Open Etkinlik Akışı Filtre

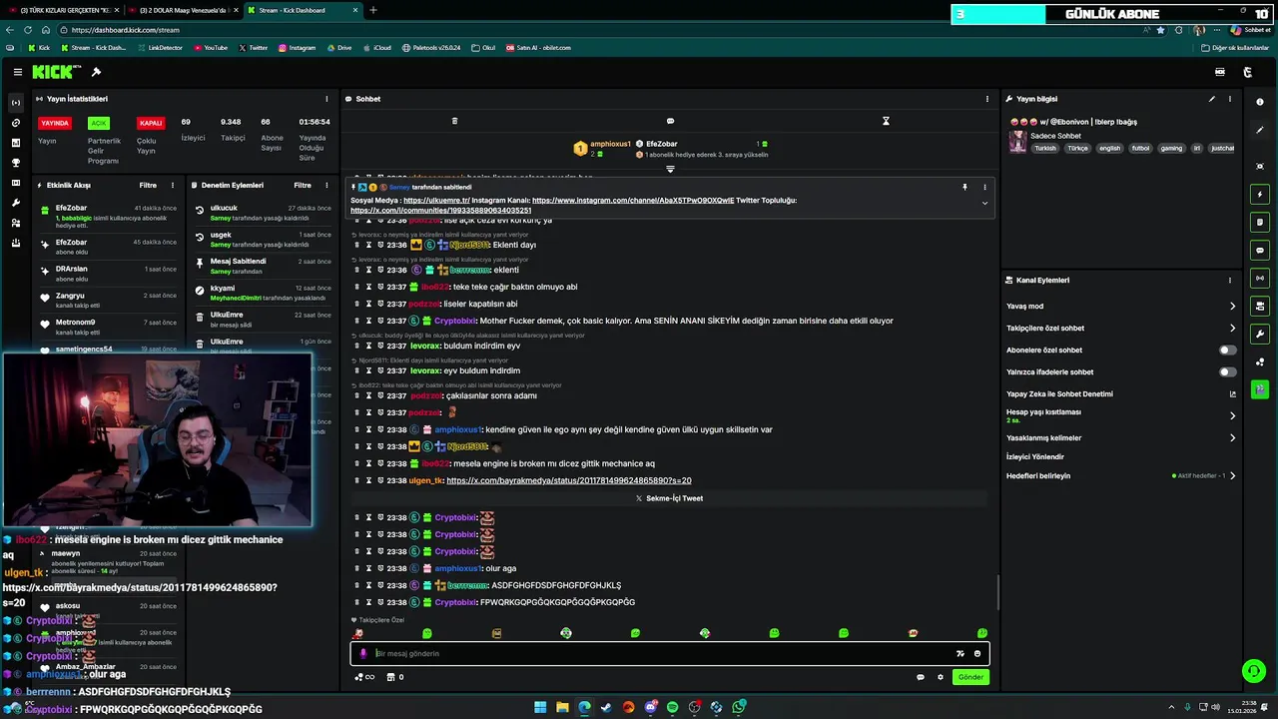(x=148, y=185)
